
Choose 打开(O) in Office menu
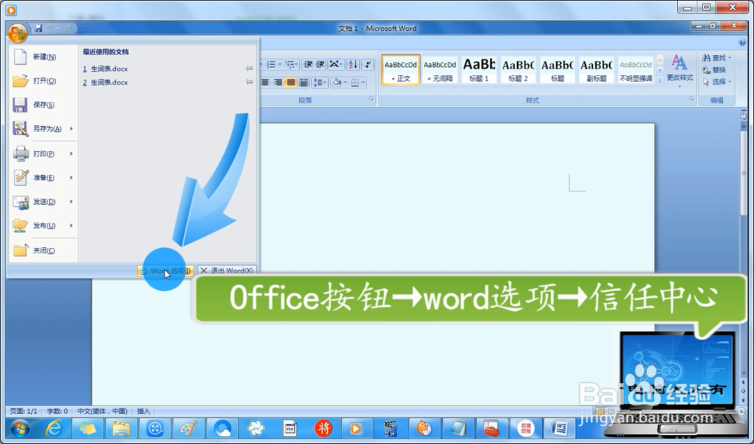[43, 81]
